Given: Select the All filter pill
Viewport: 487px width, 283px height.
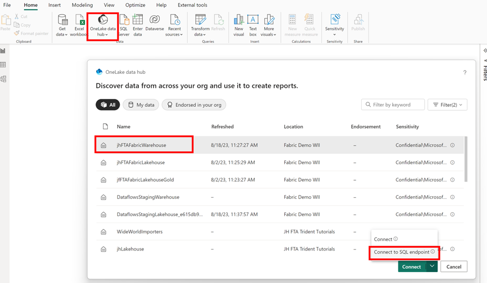Looking at the screenshot, I should point(108,105).
